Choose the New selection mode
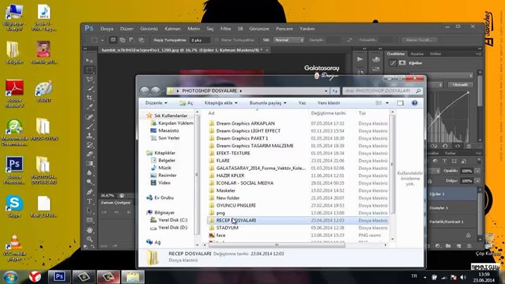Image resolution: width=505 pixels, height=284 pixels. click(x=113, y=40)
